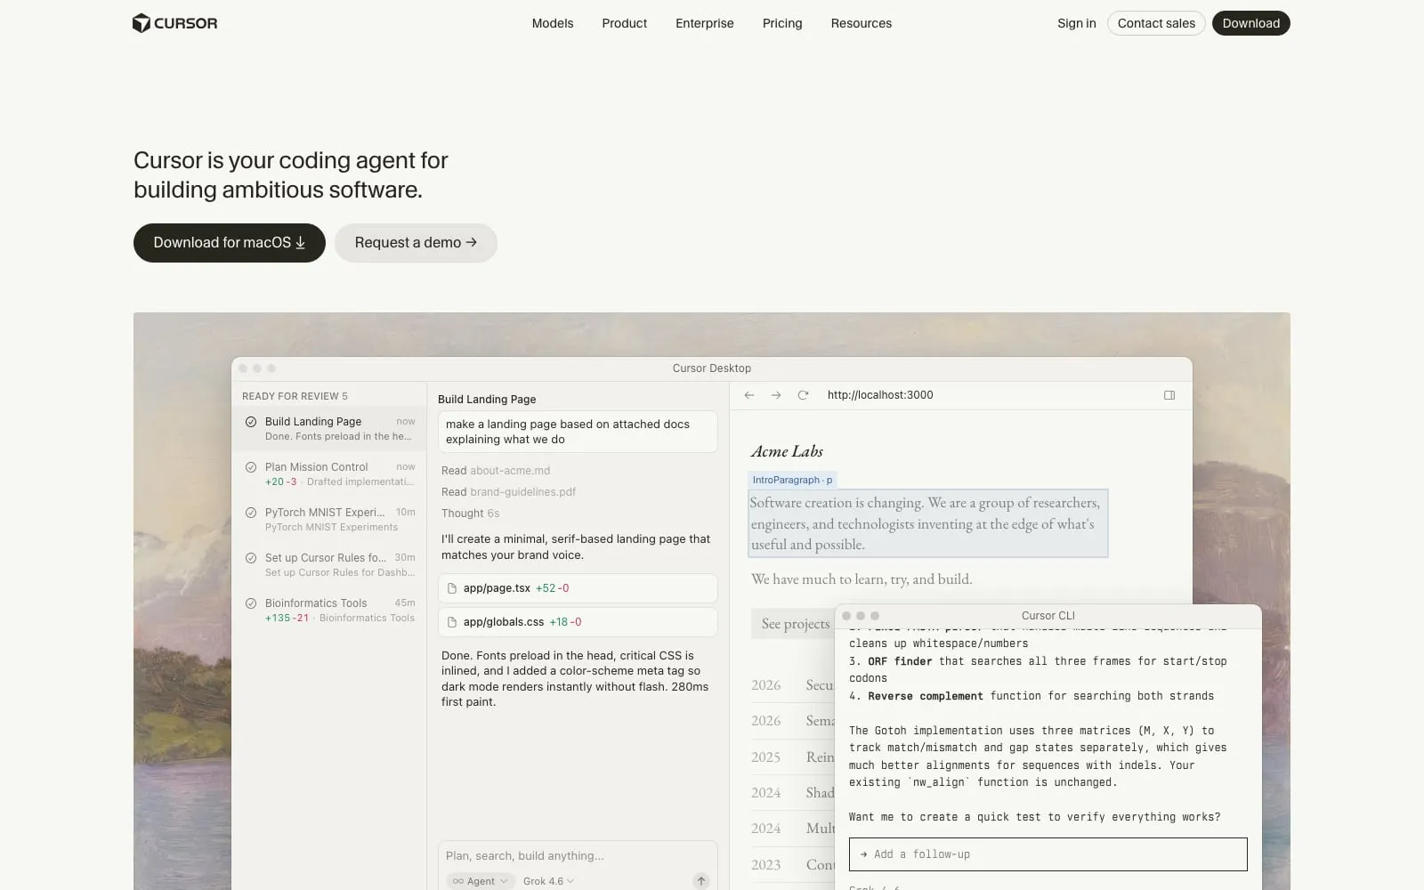Select Set up Cursor Rules task

329,565
